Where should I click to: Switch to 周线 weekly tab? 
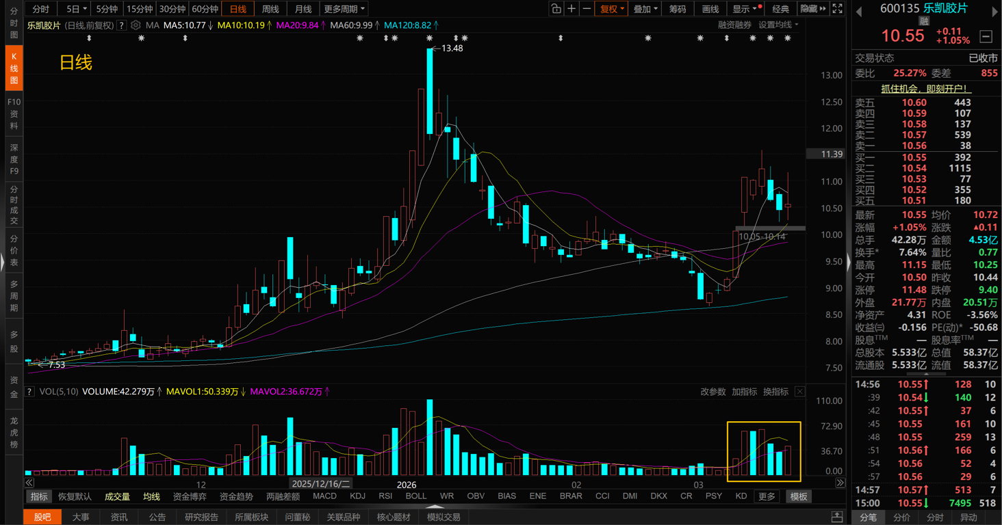(x=270, y=9)
